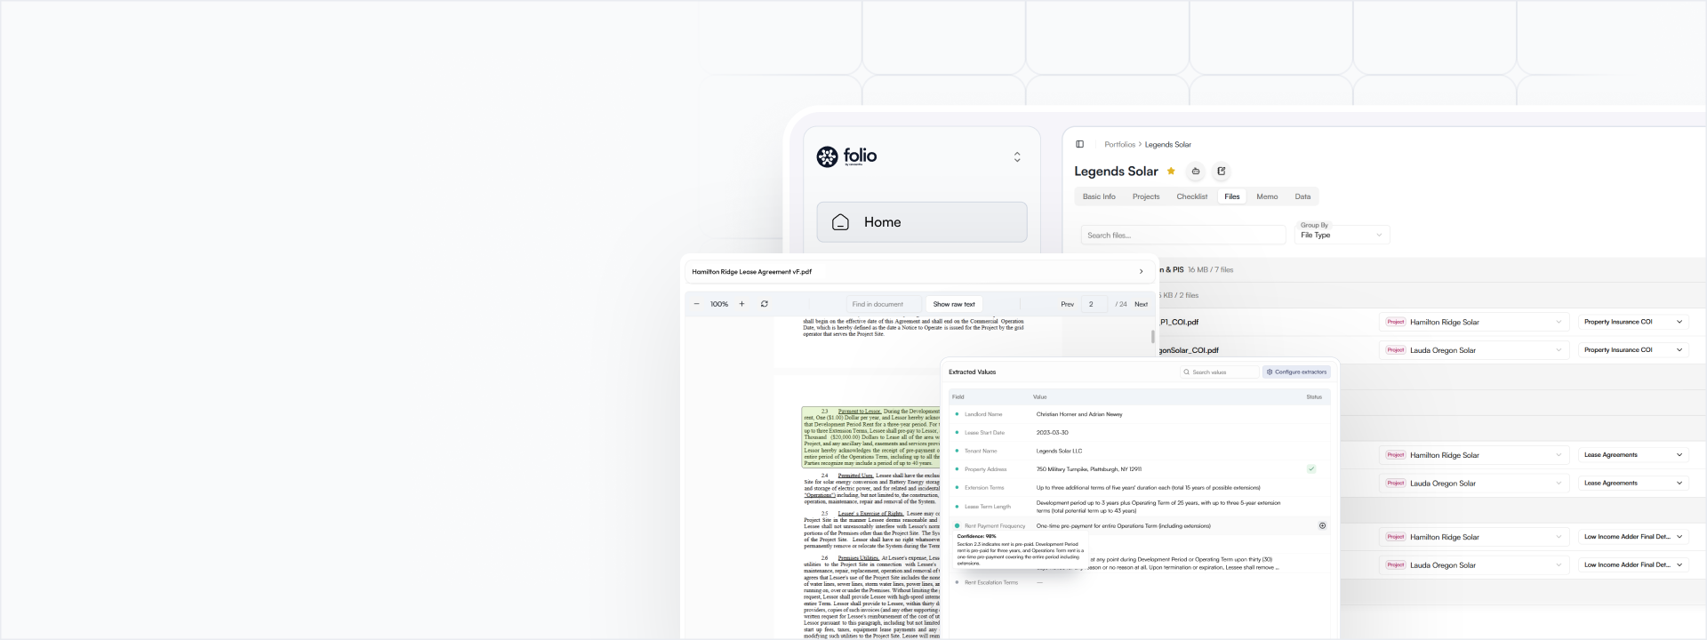Open project dropdown for P1_COI.pdf row
This screenshot has height=640, width=1707.
[x=1472, y=322]
